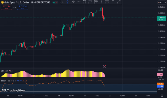The width and height of the screenshot is (167, 98).
Task: Click the 16 date label on time axis
Action: pyautogui.click(x=8, y=96)
